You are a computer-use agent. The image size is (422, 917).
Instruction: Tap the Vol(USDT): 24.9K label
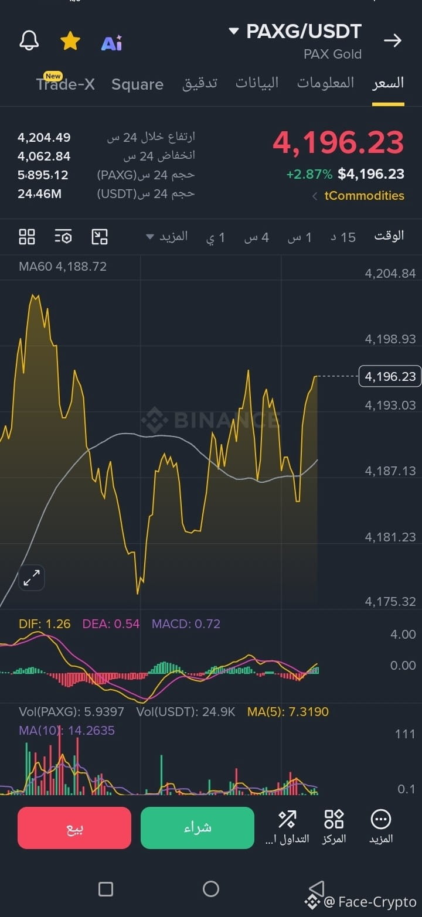186,712
